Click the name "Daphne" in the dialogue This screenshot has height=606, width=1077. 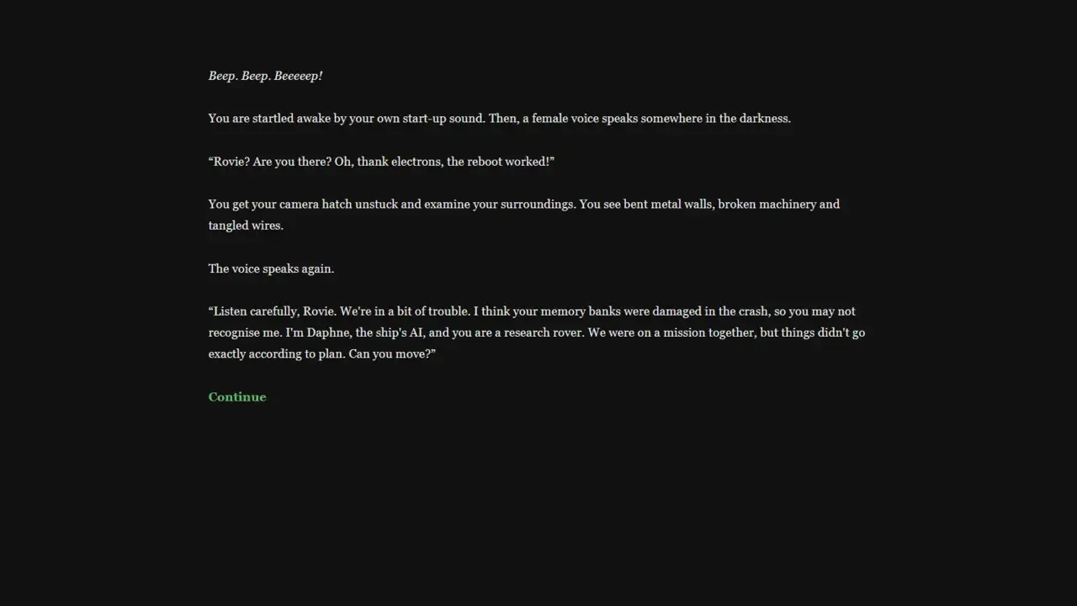pyautogui.click(x=327, y=332)
